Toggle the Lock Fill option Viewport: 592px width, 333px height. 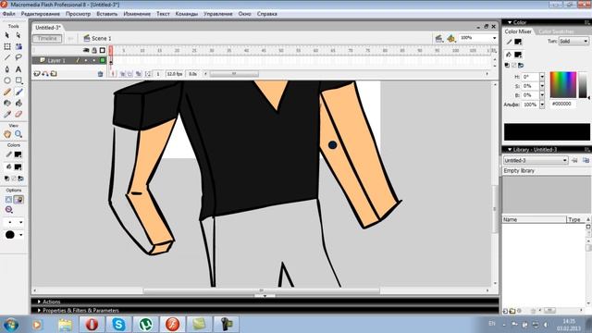(18, 200)
